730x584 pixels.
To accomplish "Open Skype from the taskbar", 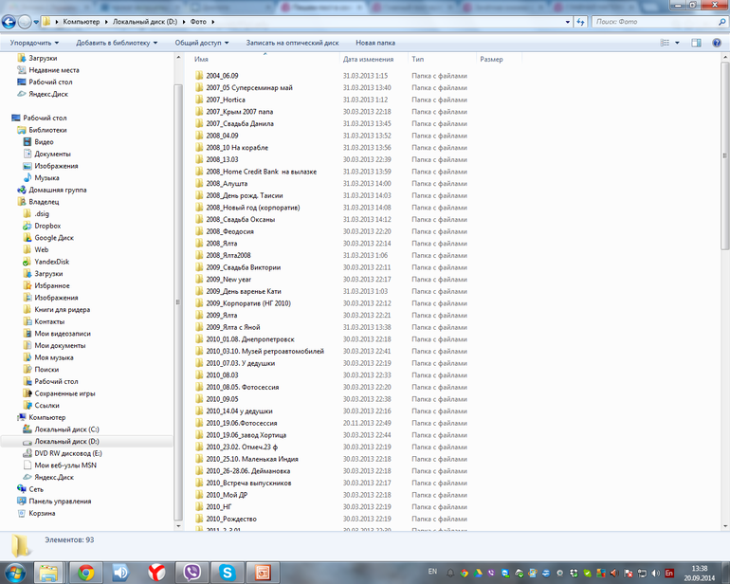I will click(228, 572).
